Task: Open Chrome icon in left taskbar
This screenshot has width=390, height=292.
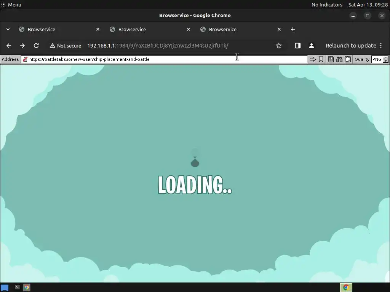Action: [27, 287]
